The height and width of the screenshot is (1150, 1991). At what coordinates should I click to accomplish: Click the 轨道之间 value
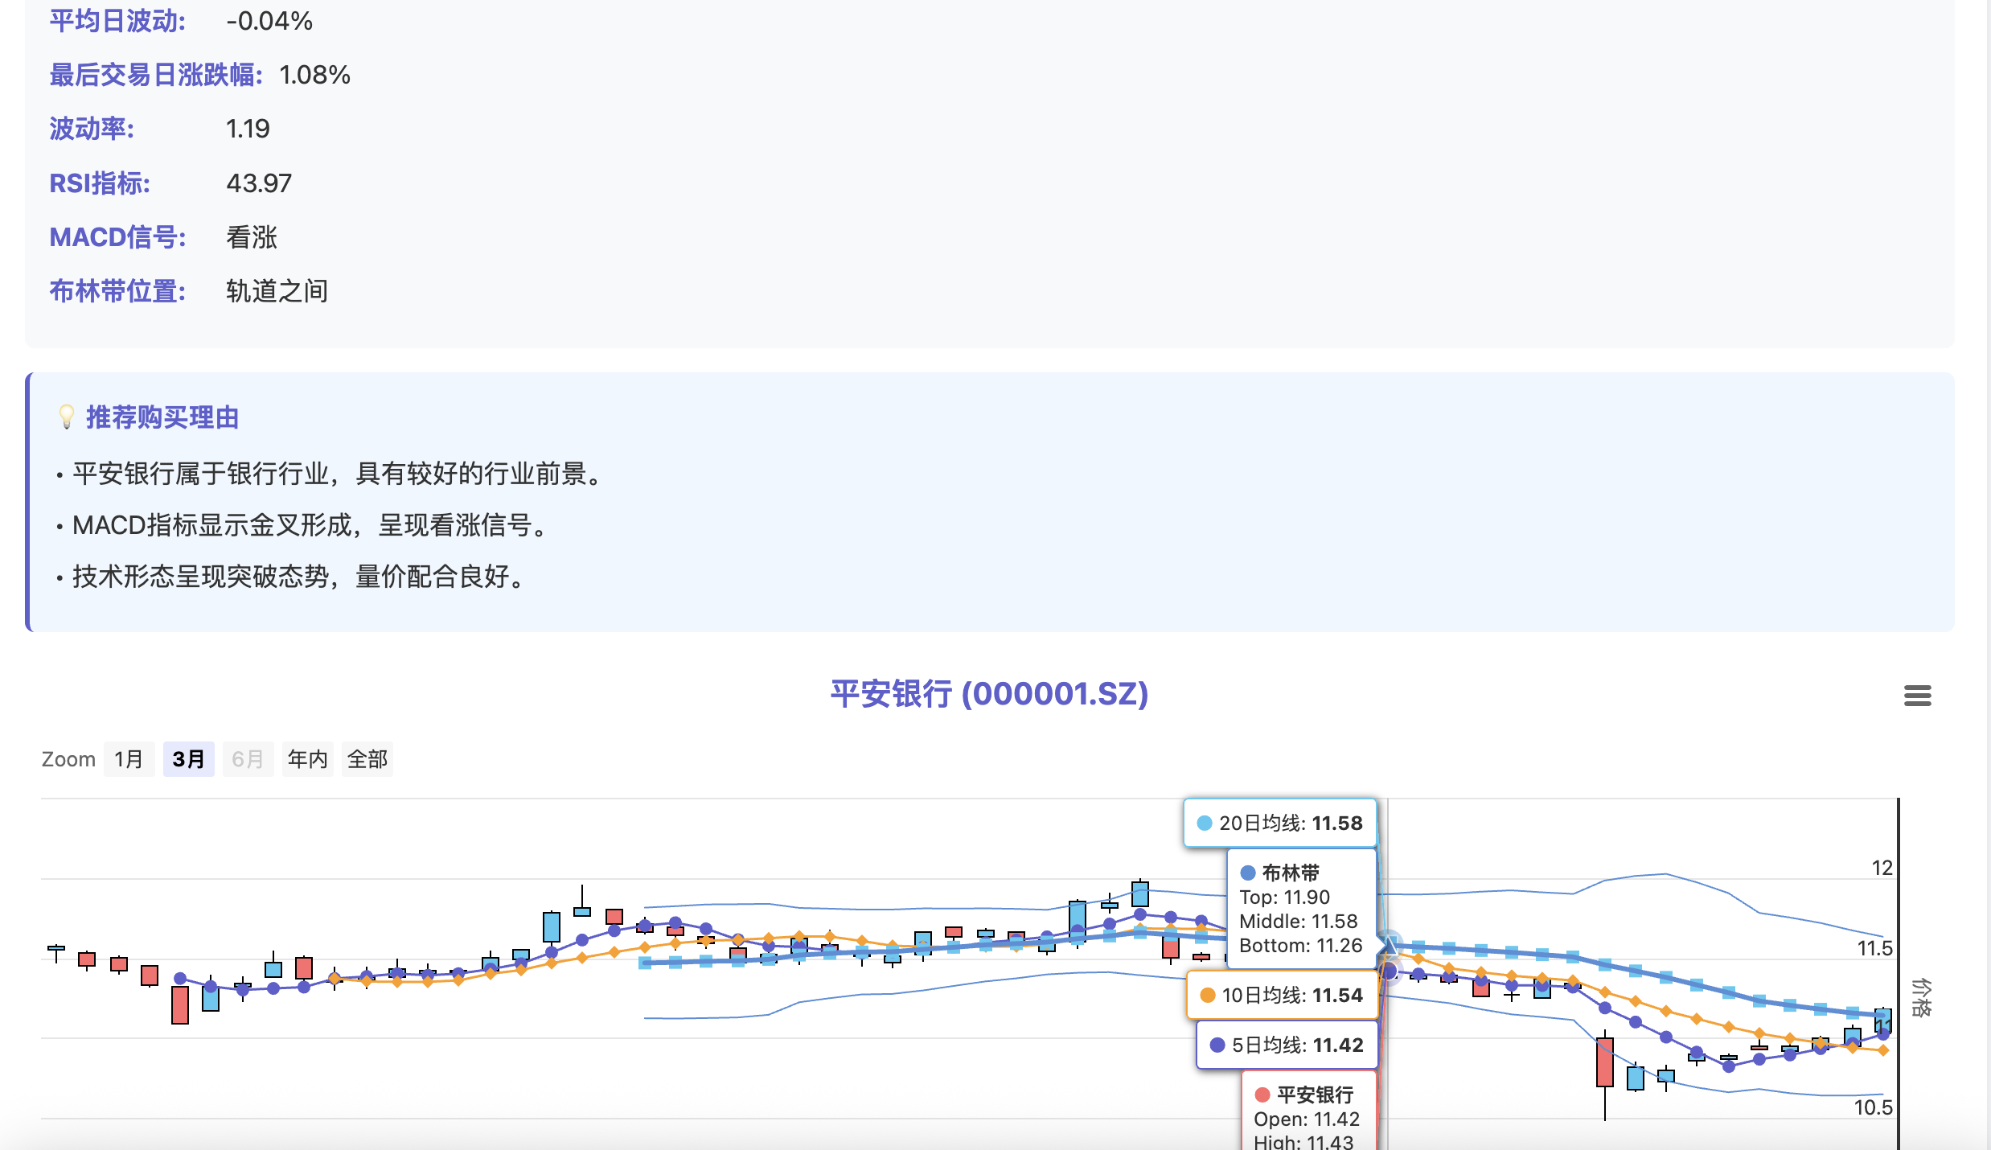[x=277, y=291]
